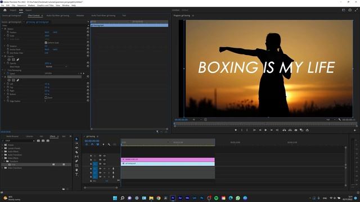Open the Window menu

(66, 5)
